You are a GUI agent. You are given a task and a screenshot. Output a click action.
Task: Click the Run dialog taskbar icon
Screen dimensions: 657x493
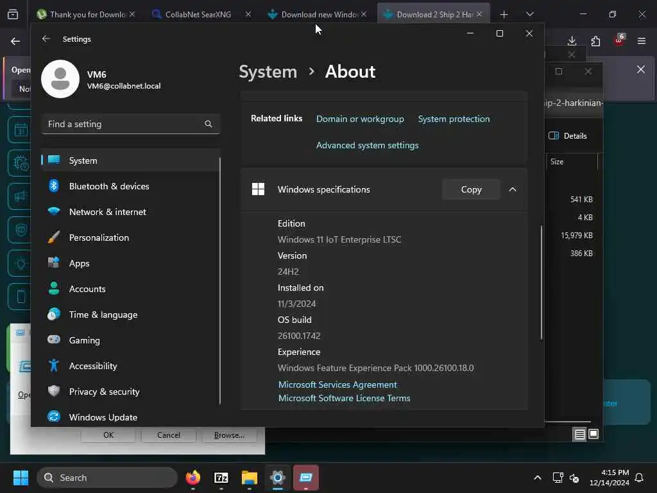pyautogui.click(x=306, y=478)
